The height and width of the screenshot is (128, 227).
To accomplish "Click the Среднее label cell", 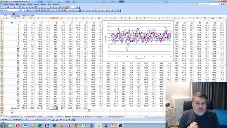I will tap(15, 108).
